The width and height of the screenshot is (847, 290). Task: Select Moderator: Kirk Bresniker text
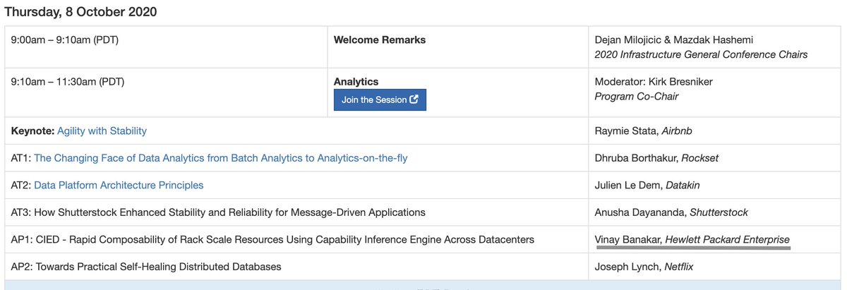654,82
